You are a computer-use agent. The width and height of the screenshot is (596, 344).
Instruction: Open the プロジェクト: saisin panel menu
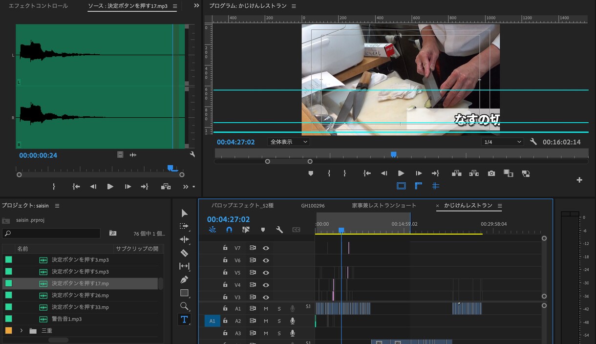(57, 206)
